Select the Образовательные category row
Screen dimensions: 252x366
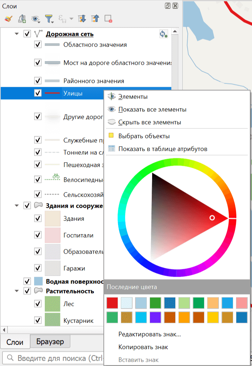[52, 251]
